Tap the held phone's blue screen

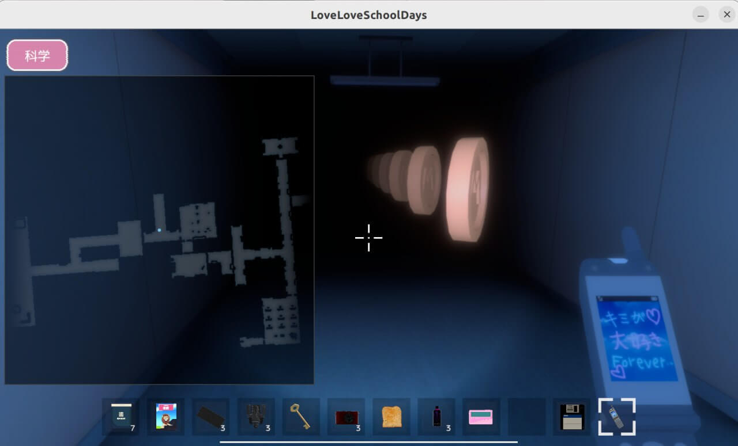click(637, 340)
